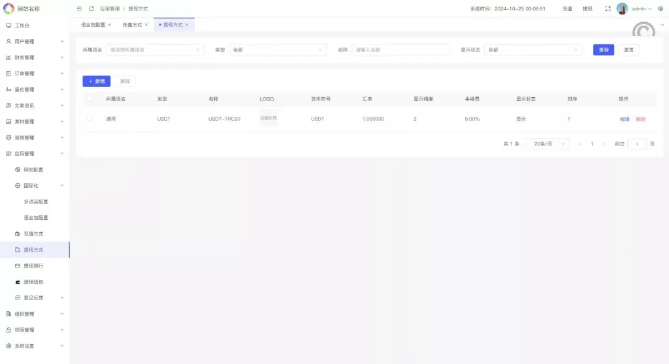The width and height of the screenshot is (669, 364).
Task: Focus the 前往 page number input
Action: tap(637, 144)
